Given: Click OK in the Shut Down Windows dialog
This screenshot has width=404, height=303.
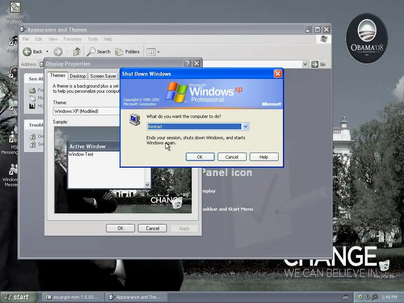Looking at the screenshot, I should pos(200,157).
